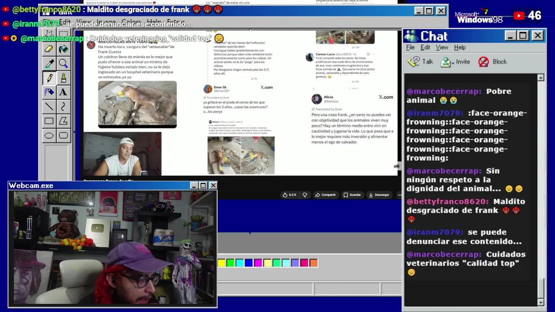Click the Carmen Laure profile avatar

pos(310,58)
